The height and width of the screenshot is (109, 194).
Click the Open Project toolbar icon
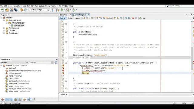[x=11, y=10]
